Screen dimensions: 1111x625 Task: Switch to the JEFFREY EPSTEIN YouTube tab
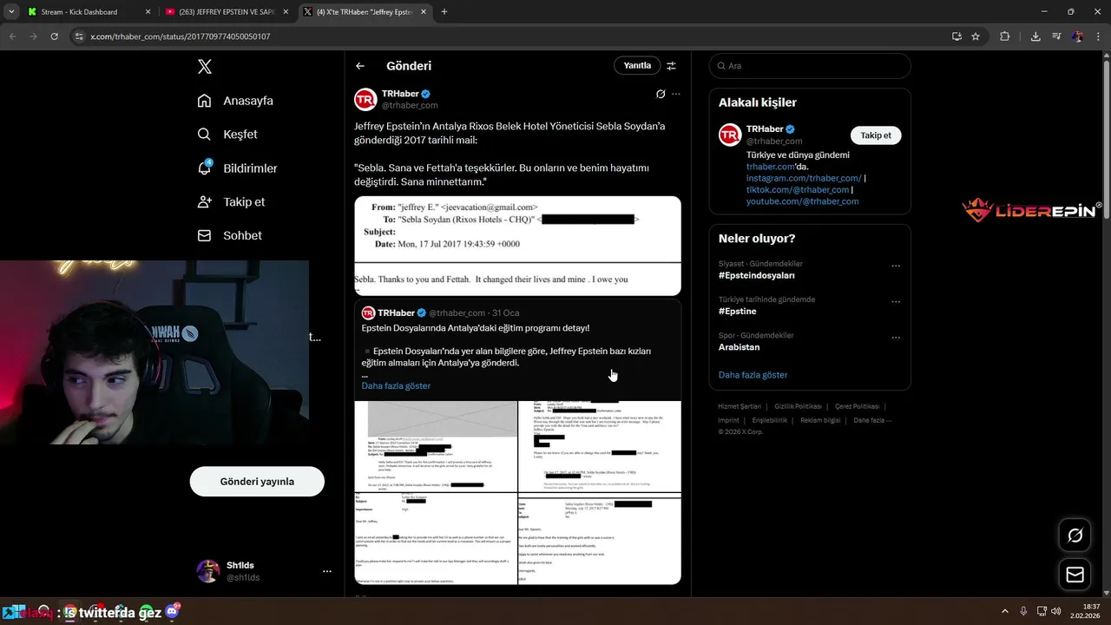226,12
